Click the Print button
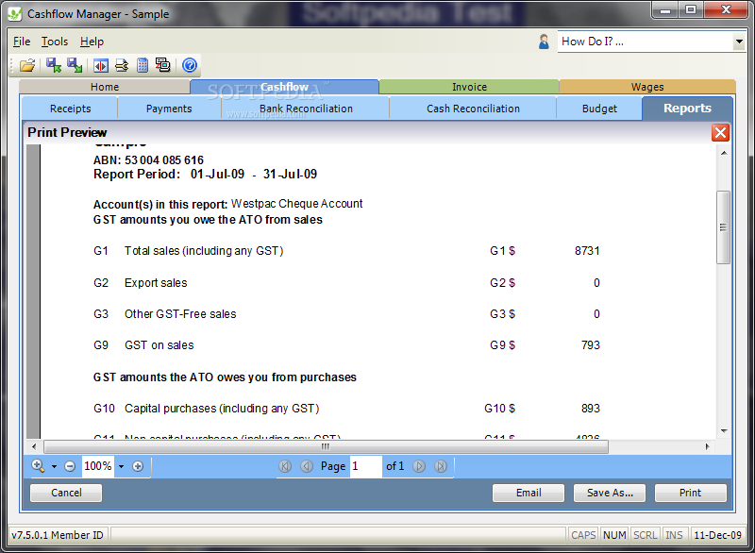 691,493
